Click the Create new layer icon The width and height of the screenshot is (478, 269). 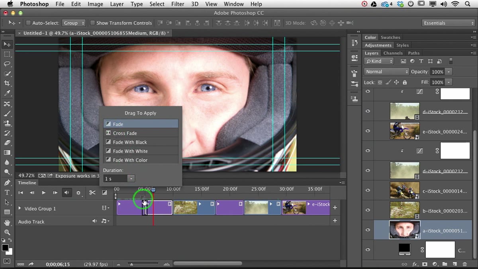[454, 264]
